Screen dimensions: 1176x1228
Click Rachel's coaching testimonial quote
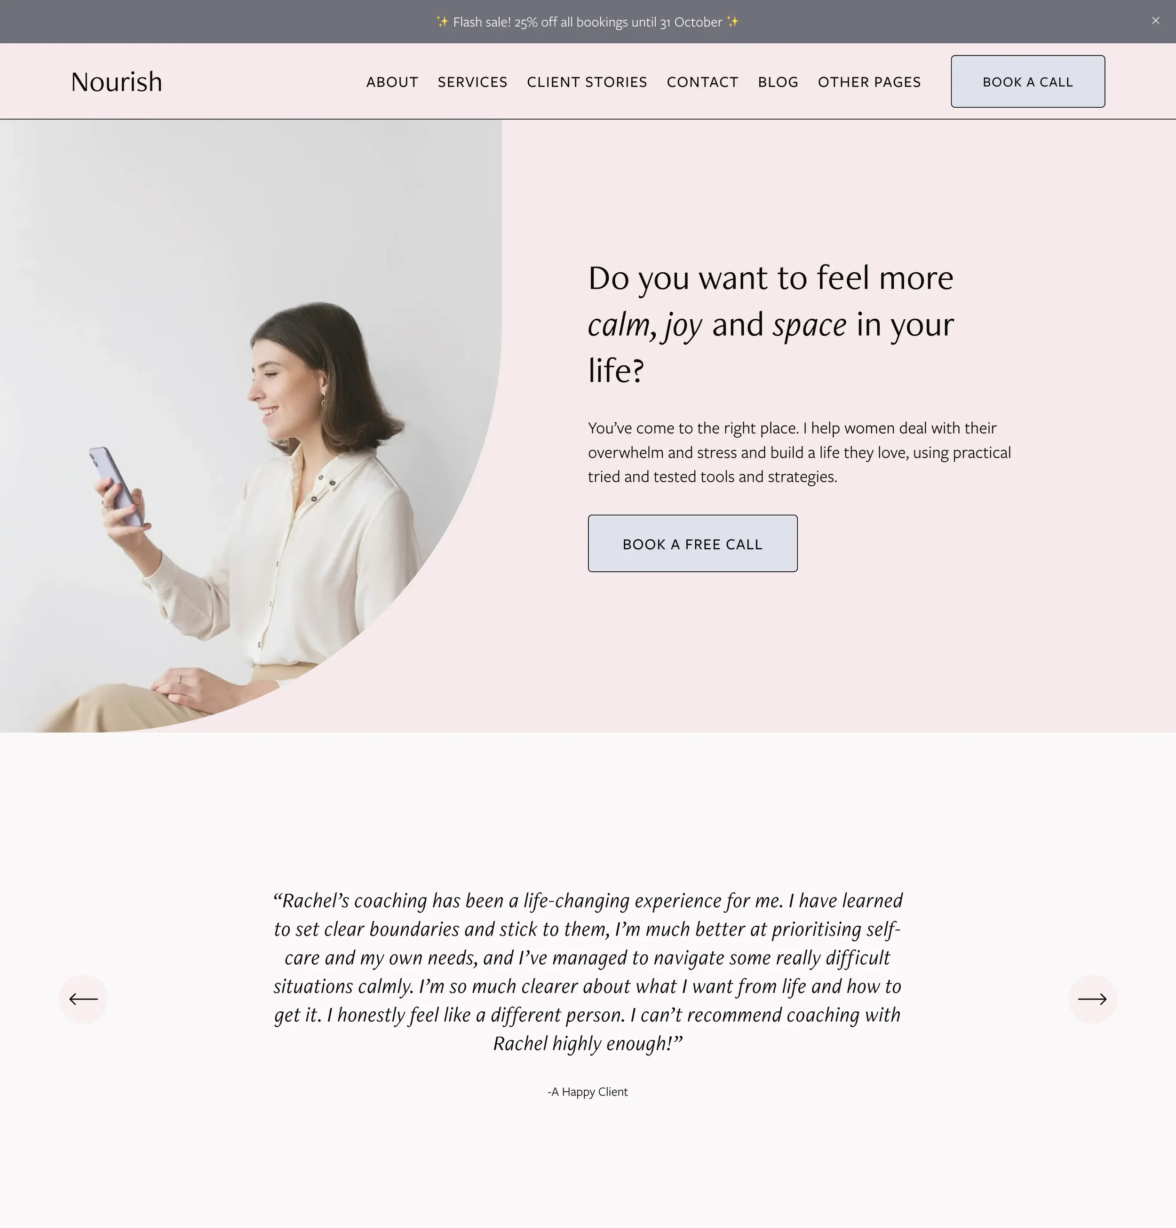[x=588, y=972]
